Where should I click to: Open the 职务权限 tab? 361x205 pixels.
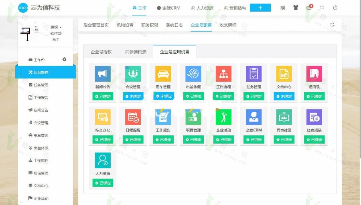[150, 25]
